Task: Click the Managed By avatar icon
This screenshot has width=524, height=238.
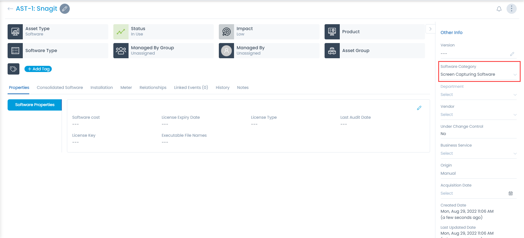Action: tap(226, 51)
